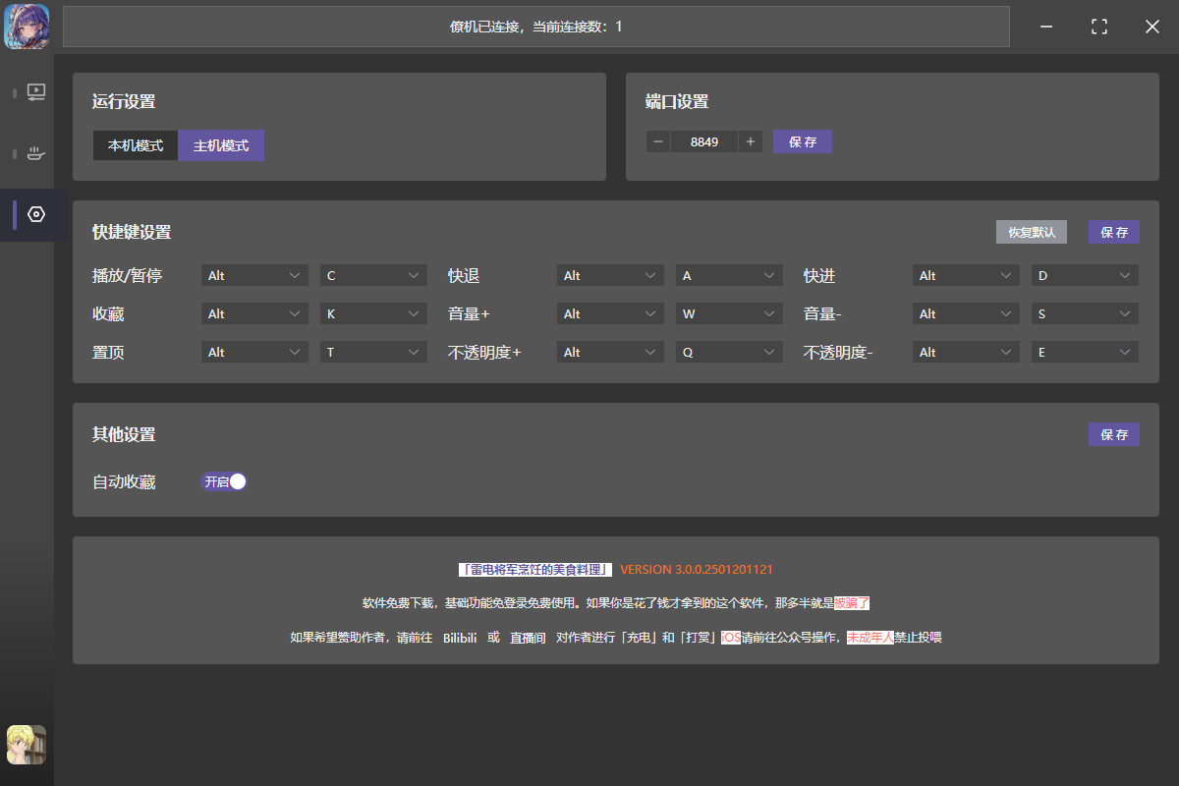
Task: Open the video player sidebar icon
Action: 36,92
